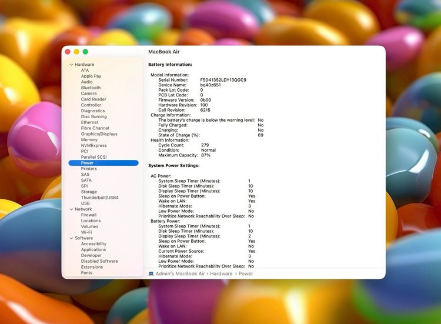Open Graphics/Displays in the sidebar
The height and width of the screenshot is (324, 441).
pyautogui.click(x=99, y=134)
